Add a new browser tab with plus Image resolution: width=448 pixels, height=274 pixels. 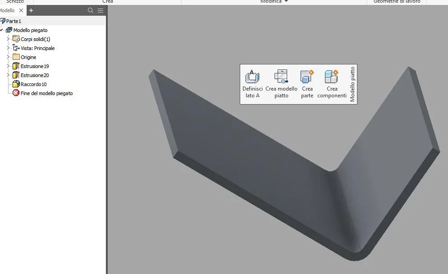point(31,10)
